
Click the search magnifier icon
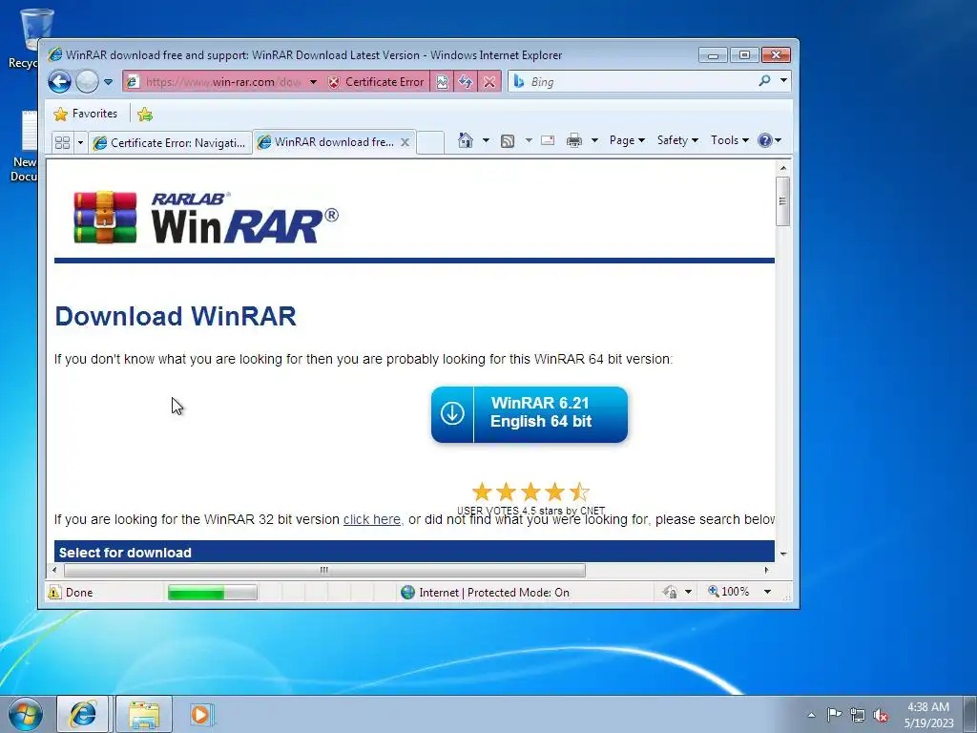coord(764,80)
